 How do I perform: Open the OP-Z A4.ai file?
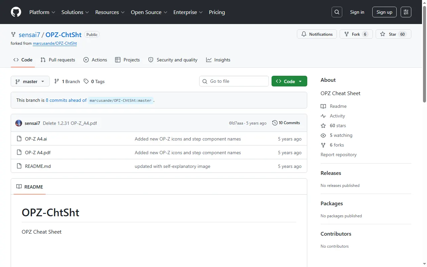click(x=36, y=139)
